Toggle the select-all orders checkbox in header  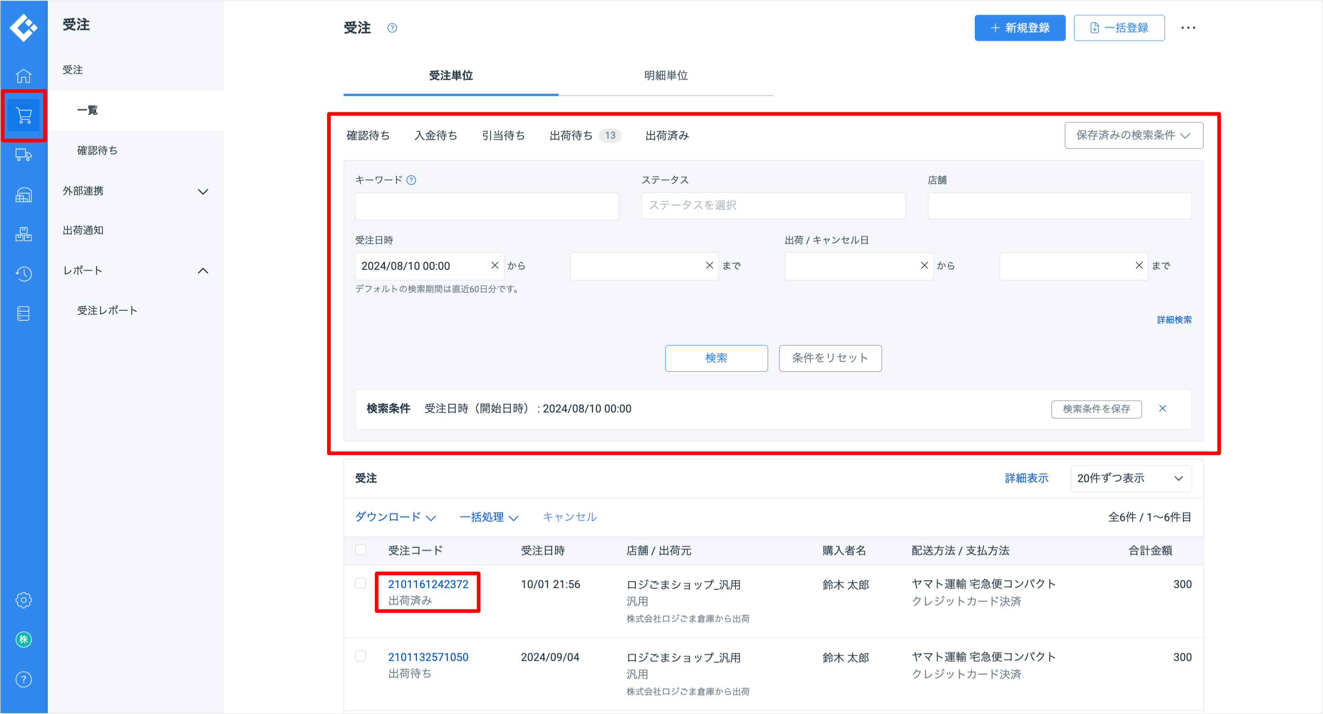(361, 550)
